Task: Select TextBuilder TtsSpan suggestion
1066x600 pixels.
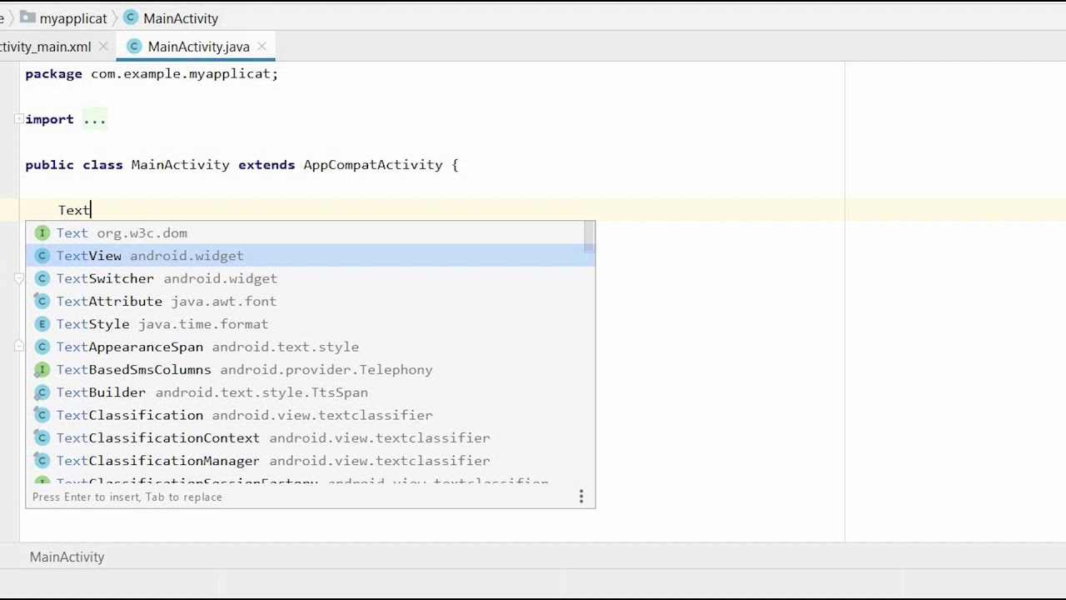Action: pos(310,392)
